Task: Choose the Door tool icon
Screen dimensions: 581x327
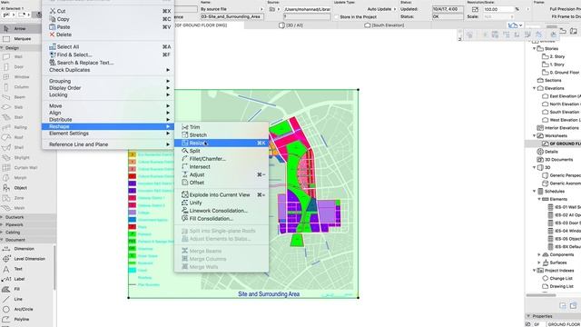Action: pos(6,66)
